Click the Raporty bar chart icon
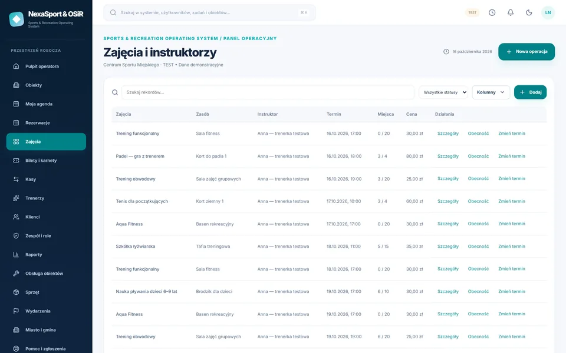 17,254
